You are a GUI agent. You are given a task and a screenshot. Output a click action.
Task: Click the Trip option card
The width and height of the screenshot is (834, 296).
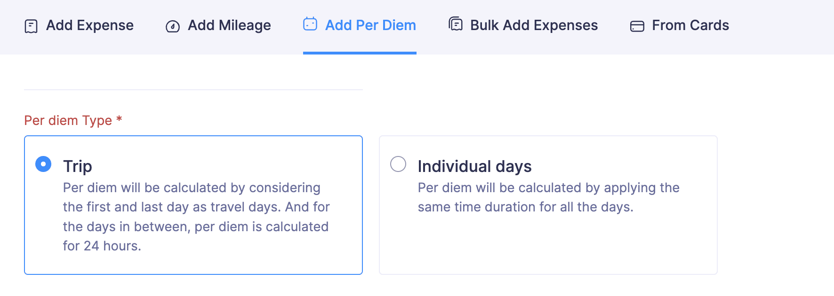(x=193, y=205)
